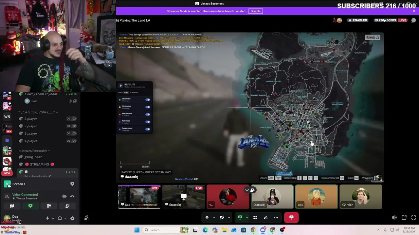Deafen with headphones icon in user panel
Screen dimensions: 419x235
coord(60,218)
